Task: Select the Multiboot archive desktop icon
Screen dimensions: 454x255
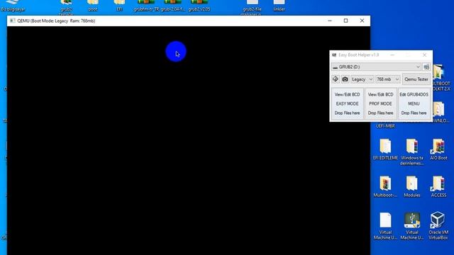Action: [385, 186]
